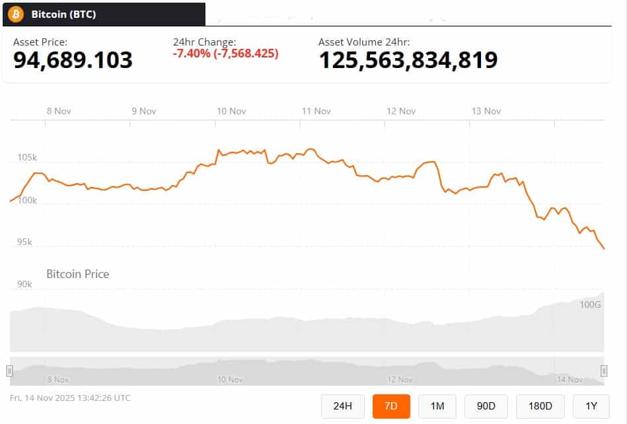The width and height of the screenshot is (627, 424).
Task: Activate the 90D timeframe
Action: (486, 406)
